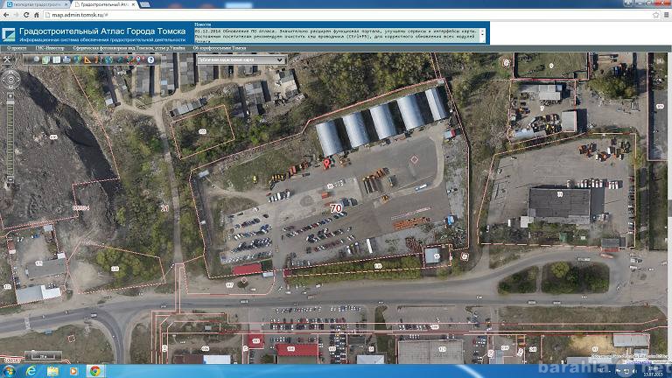The image size is (672, 378).
Task: Click the browser Back arrow
Action: click(6, 15)
